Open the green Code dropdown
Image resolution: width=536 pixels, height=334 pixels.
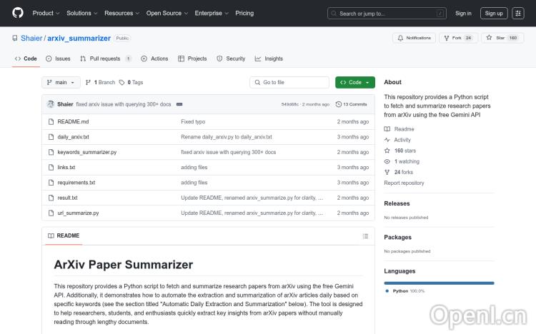click(x=354, y=82)
